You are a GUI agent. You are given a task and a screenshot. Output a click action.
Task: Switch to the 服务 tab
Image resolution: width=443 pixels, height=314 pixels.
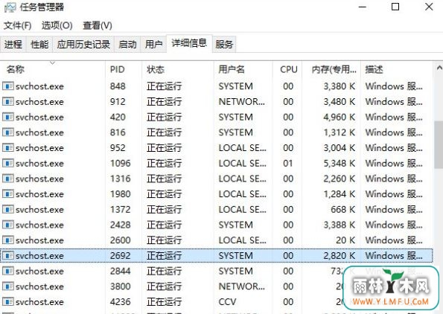click(x=224, y=45)
